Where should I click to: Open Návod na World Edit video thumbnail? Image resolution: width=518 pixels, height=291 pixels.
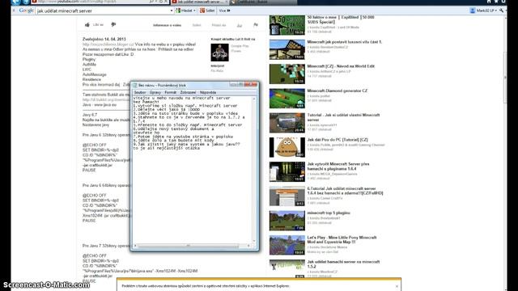point(287,74)
